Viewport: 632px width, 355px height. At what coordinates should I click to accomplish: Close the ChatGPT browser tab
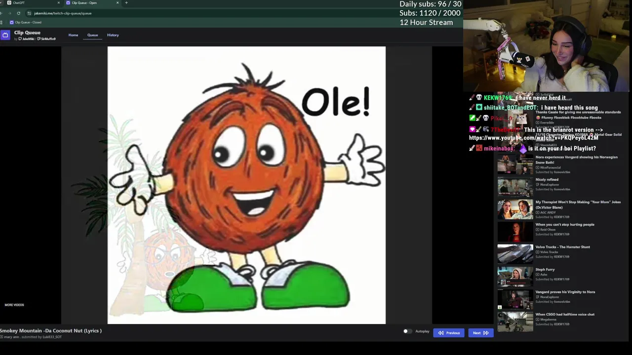[58, 3]
